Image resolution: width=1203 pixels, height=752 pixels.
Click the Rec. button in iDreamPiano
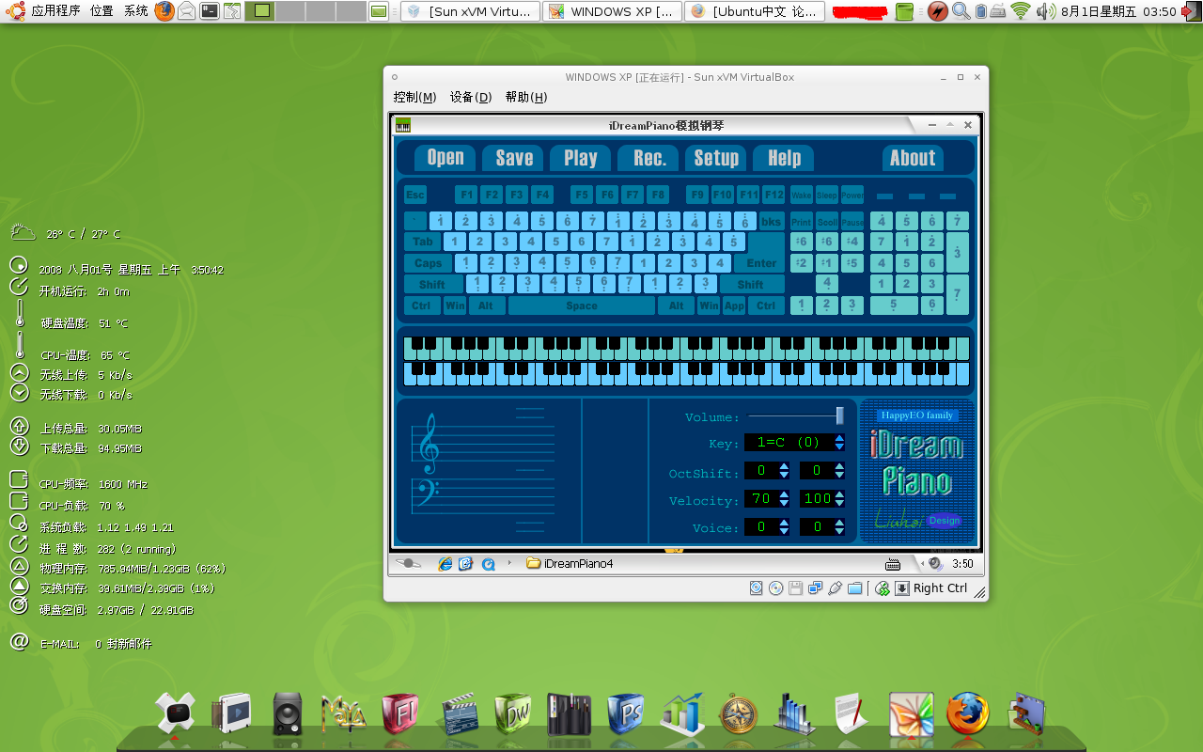click(x=649, y=158)
